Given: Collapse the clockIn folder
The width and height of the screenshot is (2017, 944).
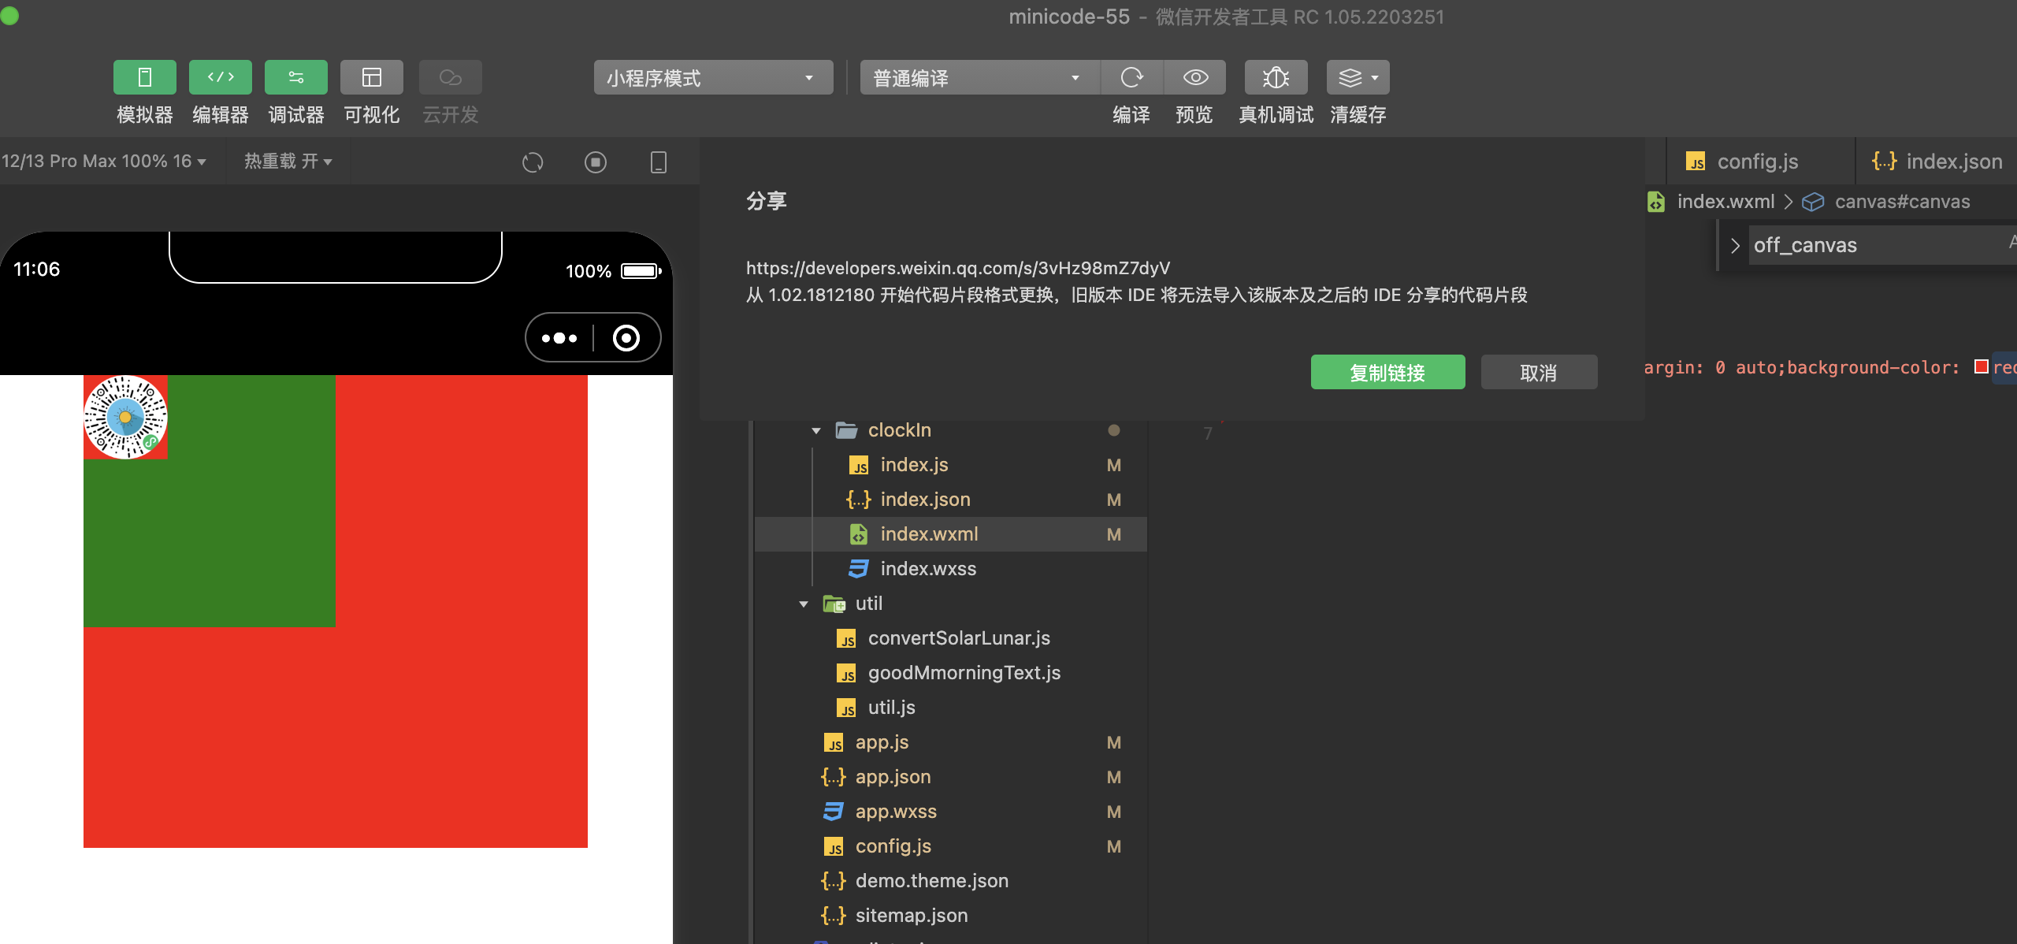Looking at the screenshot, I should coord(816,430).
